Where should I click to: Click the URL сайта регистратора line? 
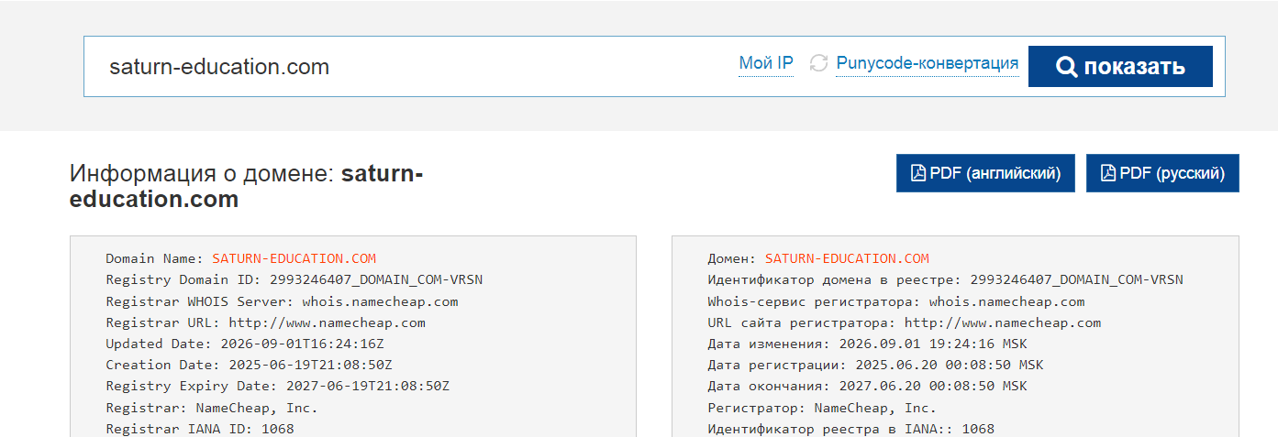coord(904,322)
